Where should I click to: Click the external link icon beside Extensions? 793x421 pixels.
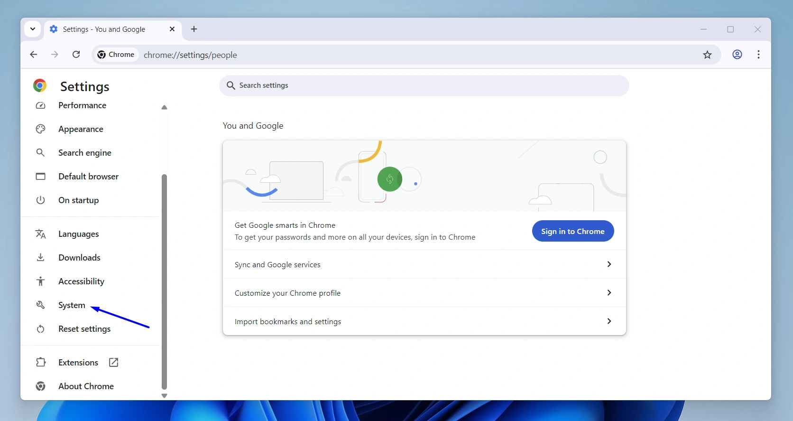[113, 363]
